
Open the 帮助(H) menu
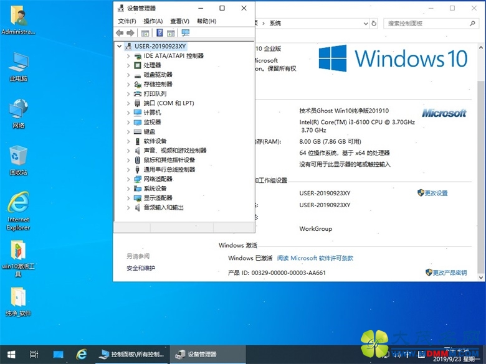[207, 21]
